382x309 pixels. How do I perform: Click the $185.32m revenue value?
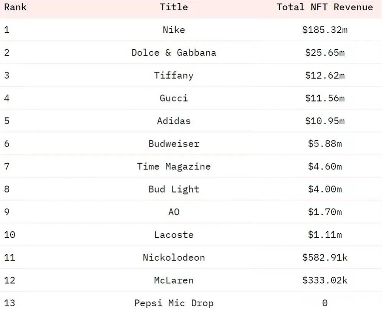coord(325,30)
